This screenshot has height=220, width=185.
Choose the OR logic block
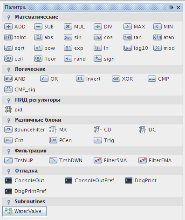click(x=49, y=79)
